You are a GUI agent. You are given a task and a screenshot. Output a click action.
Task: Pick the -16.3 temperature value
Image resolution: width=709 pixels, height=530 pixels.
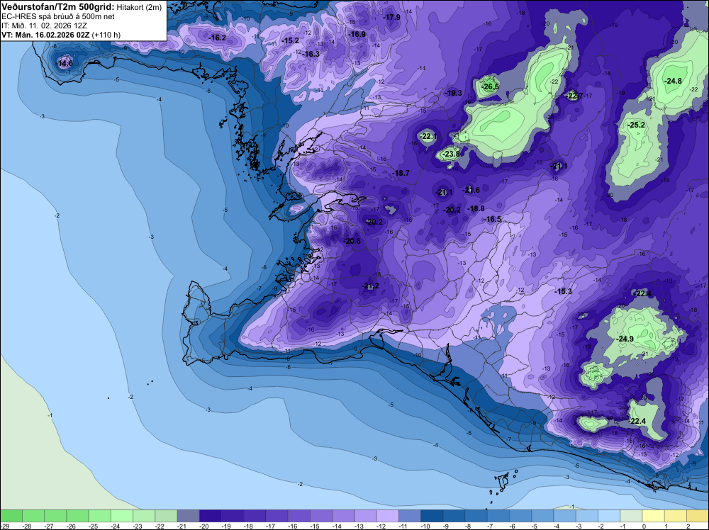[311, 55]
